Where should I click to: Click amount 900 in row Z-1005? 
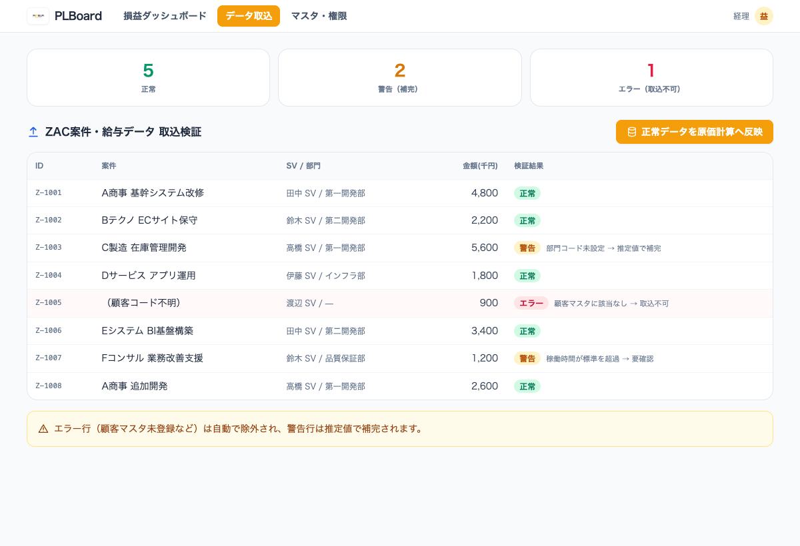point(489,303)
